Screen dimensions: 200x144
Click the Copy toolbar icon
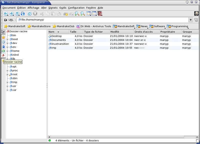[x=48, y=14]
